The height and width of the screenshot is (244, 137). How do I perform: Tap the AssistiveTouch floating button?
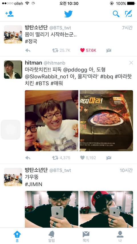pos(11,130)
